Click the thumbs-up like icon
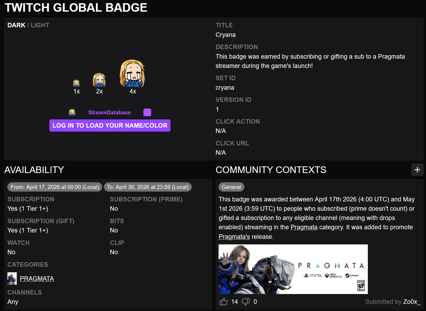This screenshot has width=426, height=311. pos(223,302)
